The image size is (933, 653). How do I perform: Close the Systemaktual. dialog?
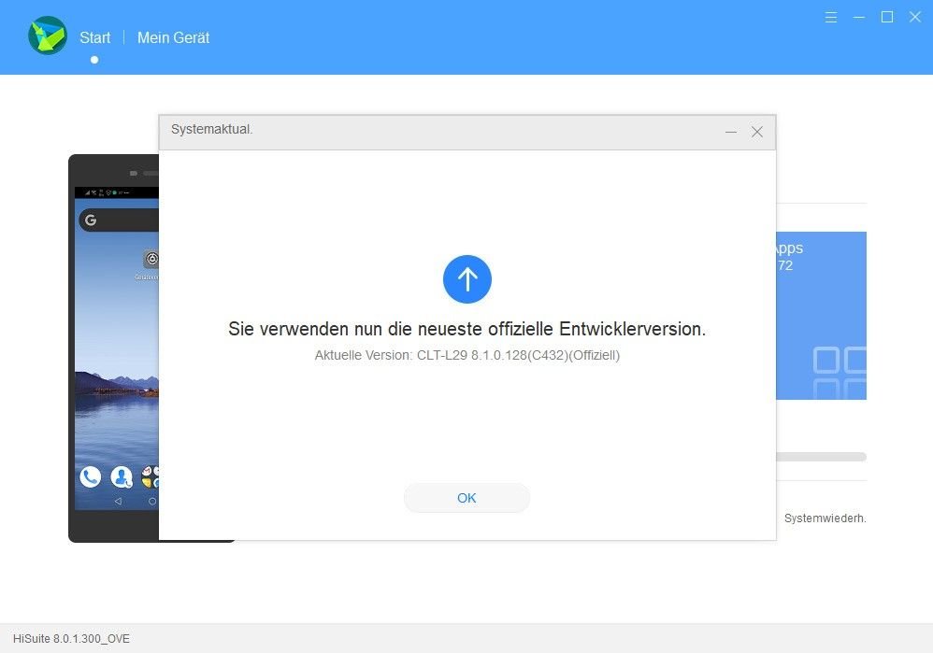[x=757, y=132]
